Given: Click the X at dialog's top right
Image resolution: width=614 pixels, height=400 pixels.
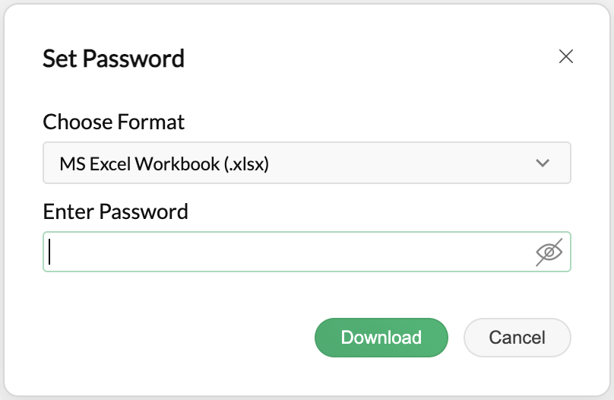Looking at the screenshot, I should [565, 56].
